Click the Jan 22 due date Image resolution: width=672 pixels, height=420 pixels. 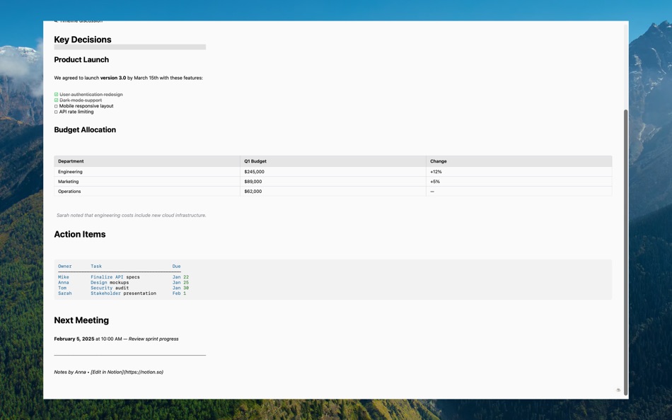click(180, 277)
